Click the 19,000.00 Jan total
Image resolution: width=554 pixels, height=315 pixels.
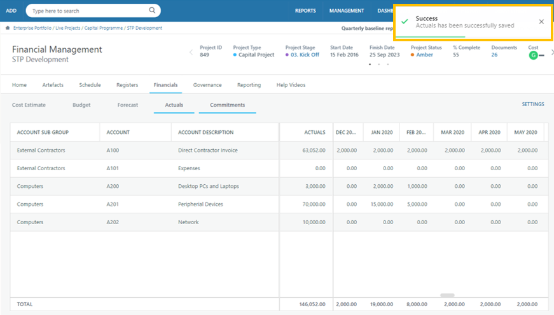tap(382, 304)
